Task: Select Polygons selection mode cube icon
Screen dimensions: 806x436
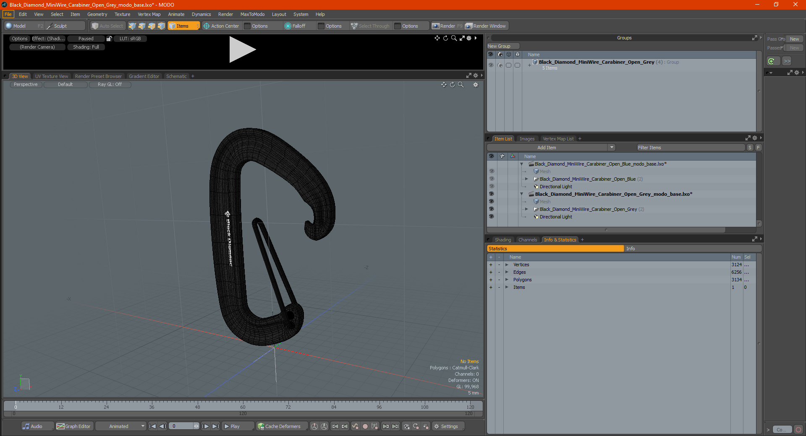Action: click(x=152, y=26)
